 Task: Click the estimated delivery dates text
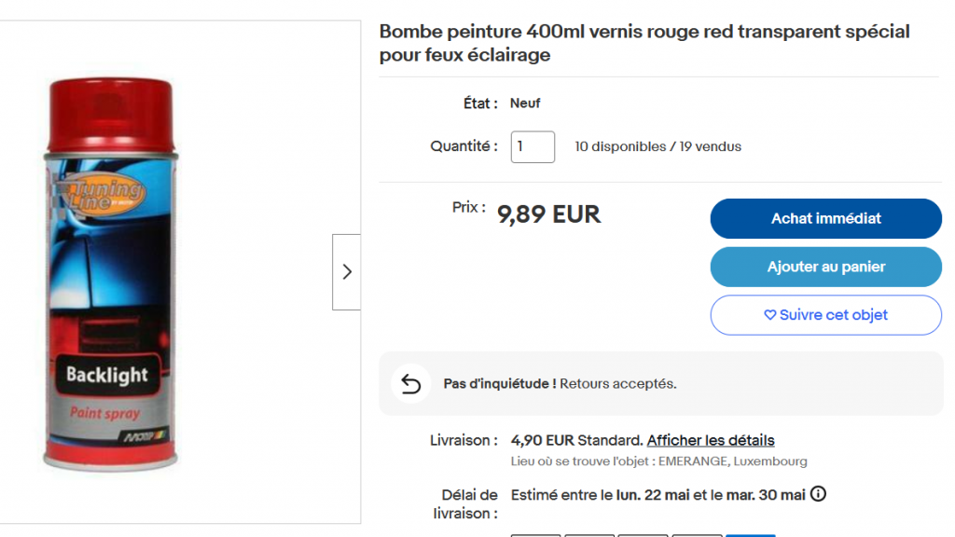(x=657, y=495)
